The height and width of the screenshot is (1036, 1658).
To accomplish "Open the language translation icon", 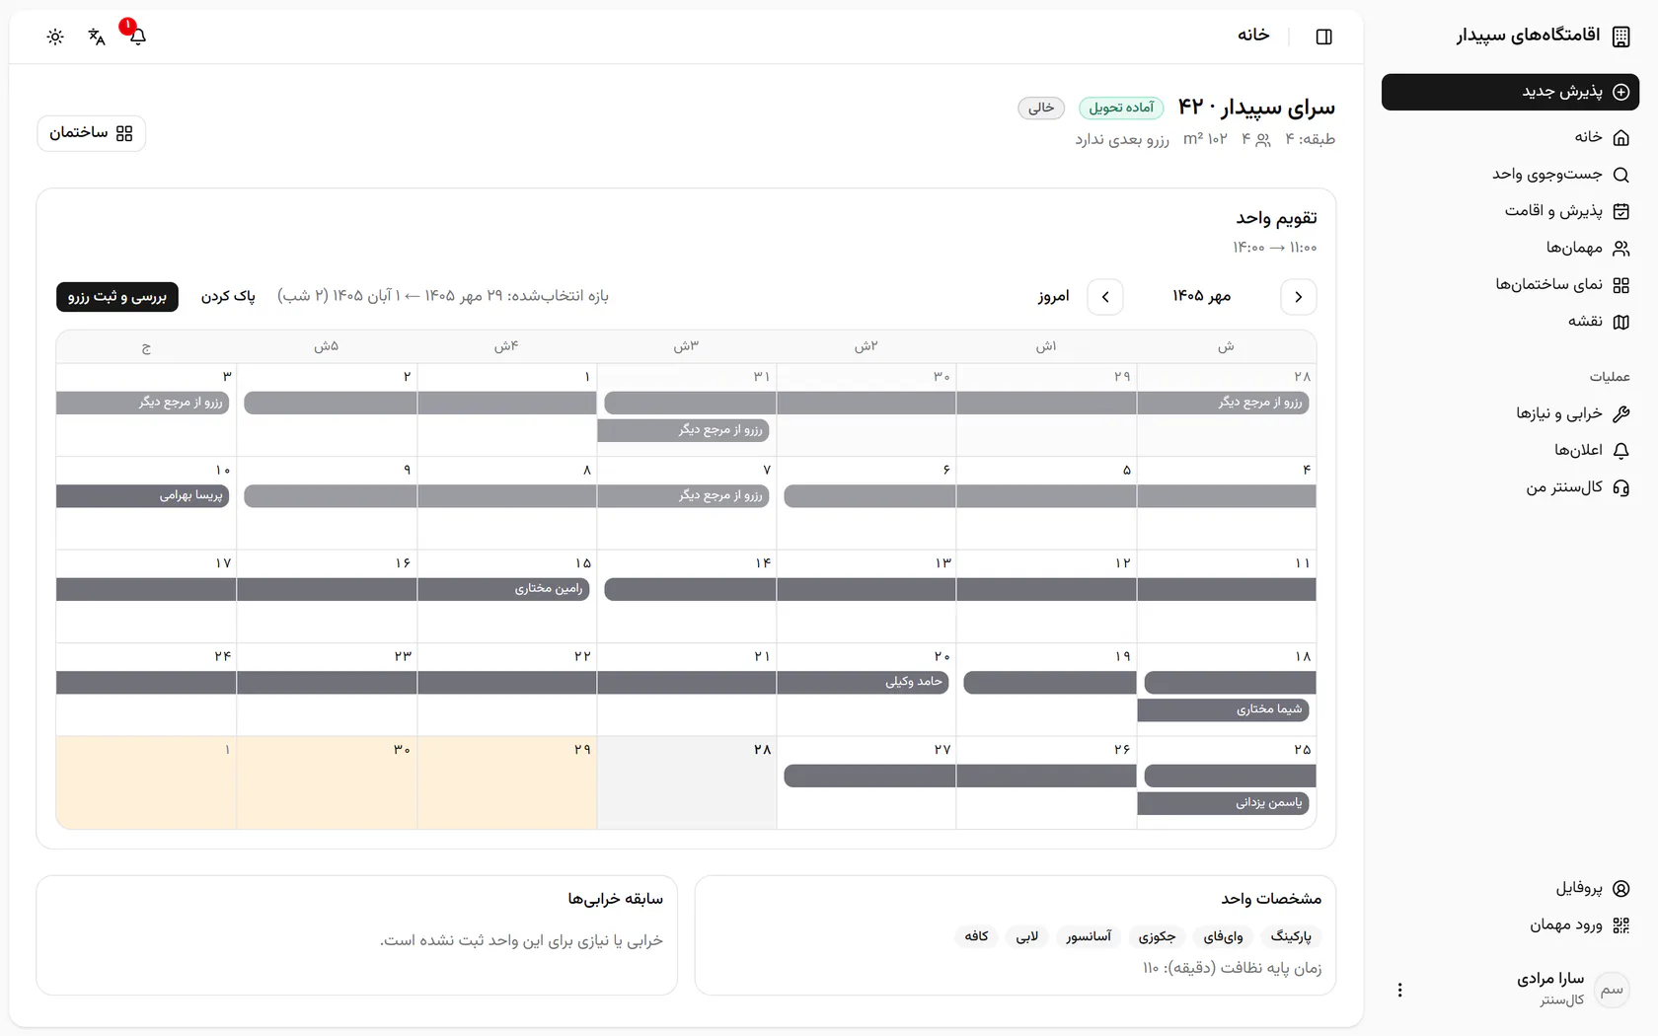I will pyautogui.click(x=97, y=37).
